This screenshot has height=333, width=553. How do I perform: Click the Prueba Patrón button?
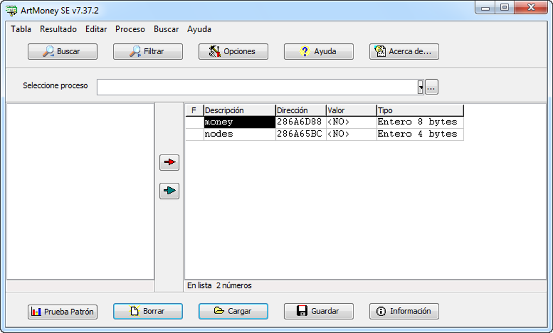(x=62, y=312)
